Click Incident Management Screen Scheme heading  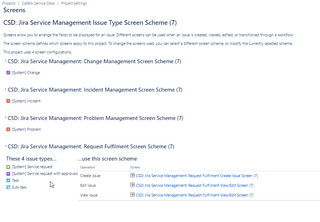click(95, 90)
